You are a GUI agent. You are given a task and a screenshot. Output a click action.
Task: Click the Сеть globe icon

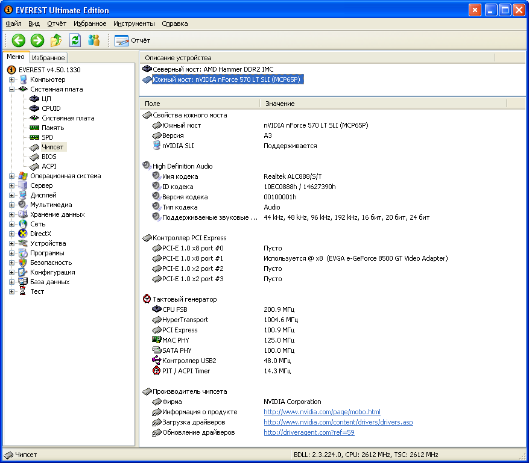23,224
